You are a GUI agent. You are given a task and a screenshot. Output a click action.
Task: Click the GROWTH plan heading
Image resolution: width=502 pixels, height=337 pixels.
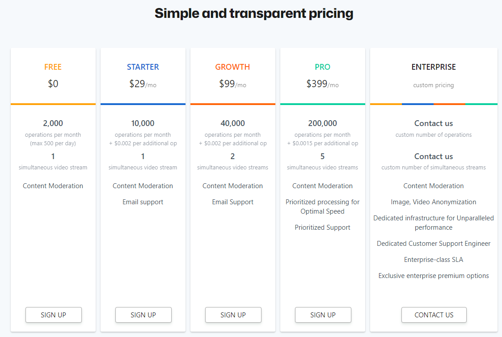[x=232, y=67]
